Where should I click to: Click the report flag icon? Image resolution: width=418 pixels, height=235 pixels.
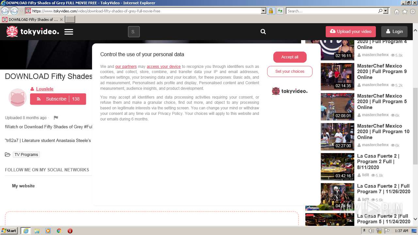coord(56,118)
